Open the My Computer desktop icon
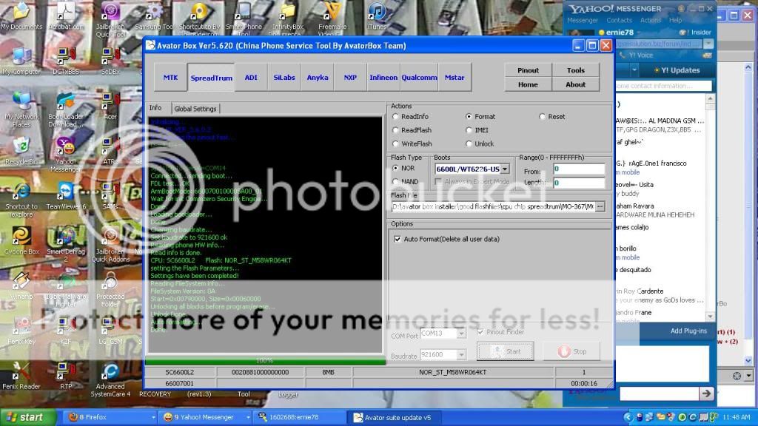 point(21,57)
